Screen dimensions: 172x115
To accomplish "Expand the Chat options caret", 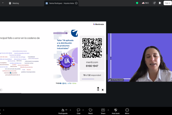I will coord(83,109).
